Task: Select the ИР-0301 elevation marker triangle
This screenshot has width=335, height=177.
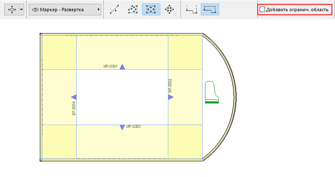Action: pos(122,66)
